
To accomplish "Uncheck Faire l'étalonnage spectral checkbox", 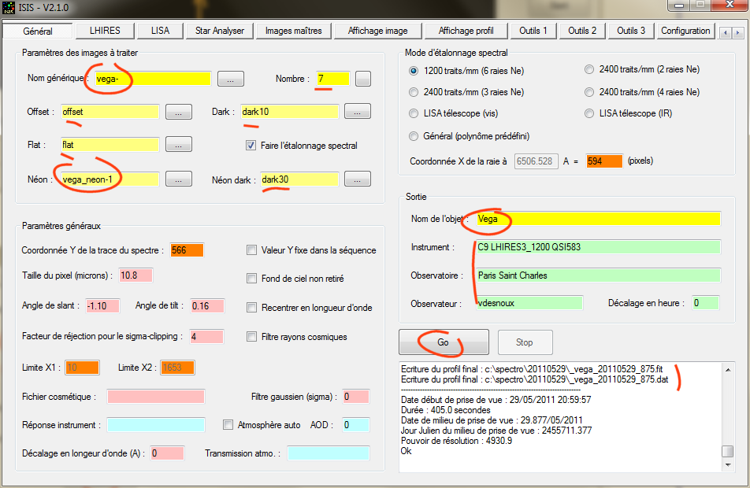I will click(x=251, y=146).
